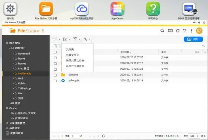Image resolution: width=208 pixels, height=140 pixels.
Task: Check the box for the 21:27:12 row
Action: [55, 64]
